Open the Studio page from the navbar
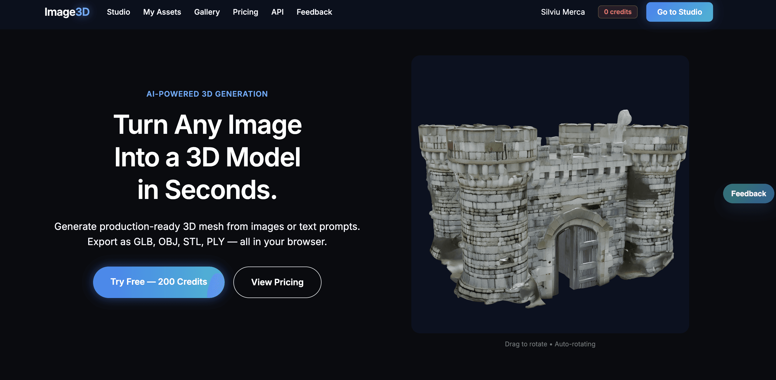776x380 pixels. [118, 12]
